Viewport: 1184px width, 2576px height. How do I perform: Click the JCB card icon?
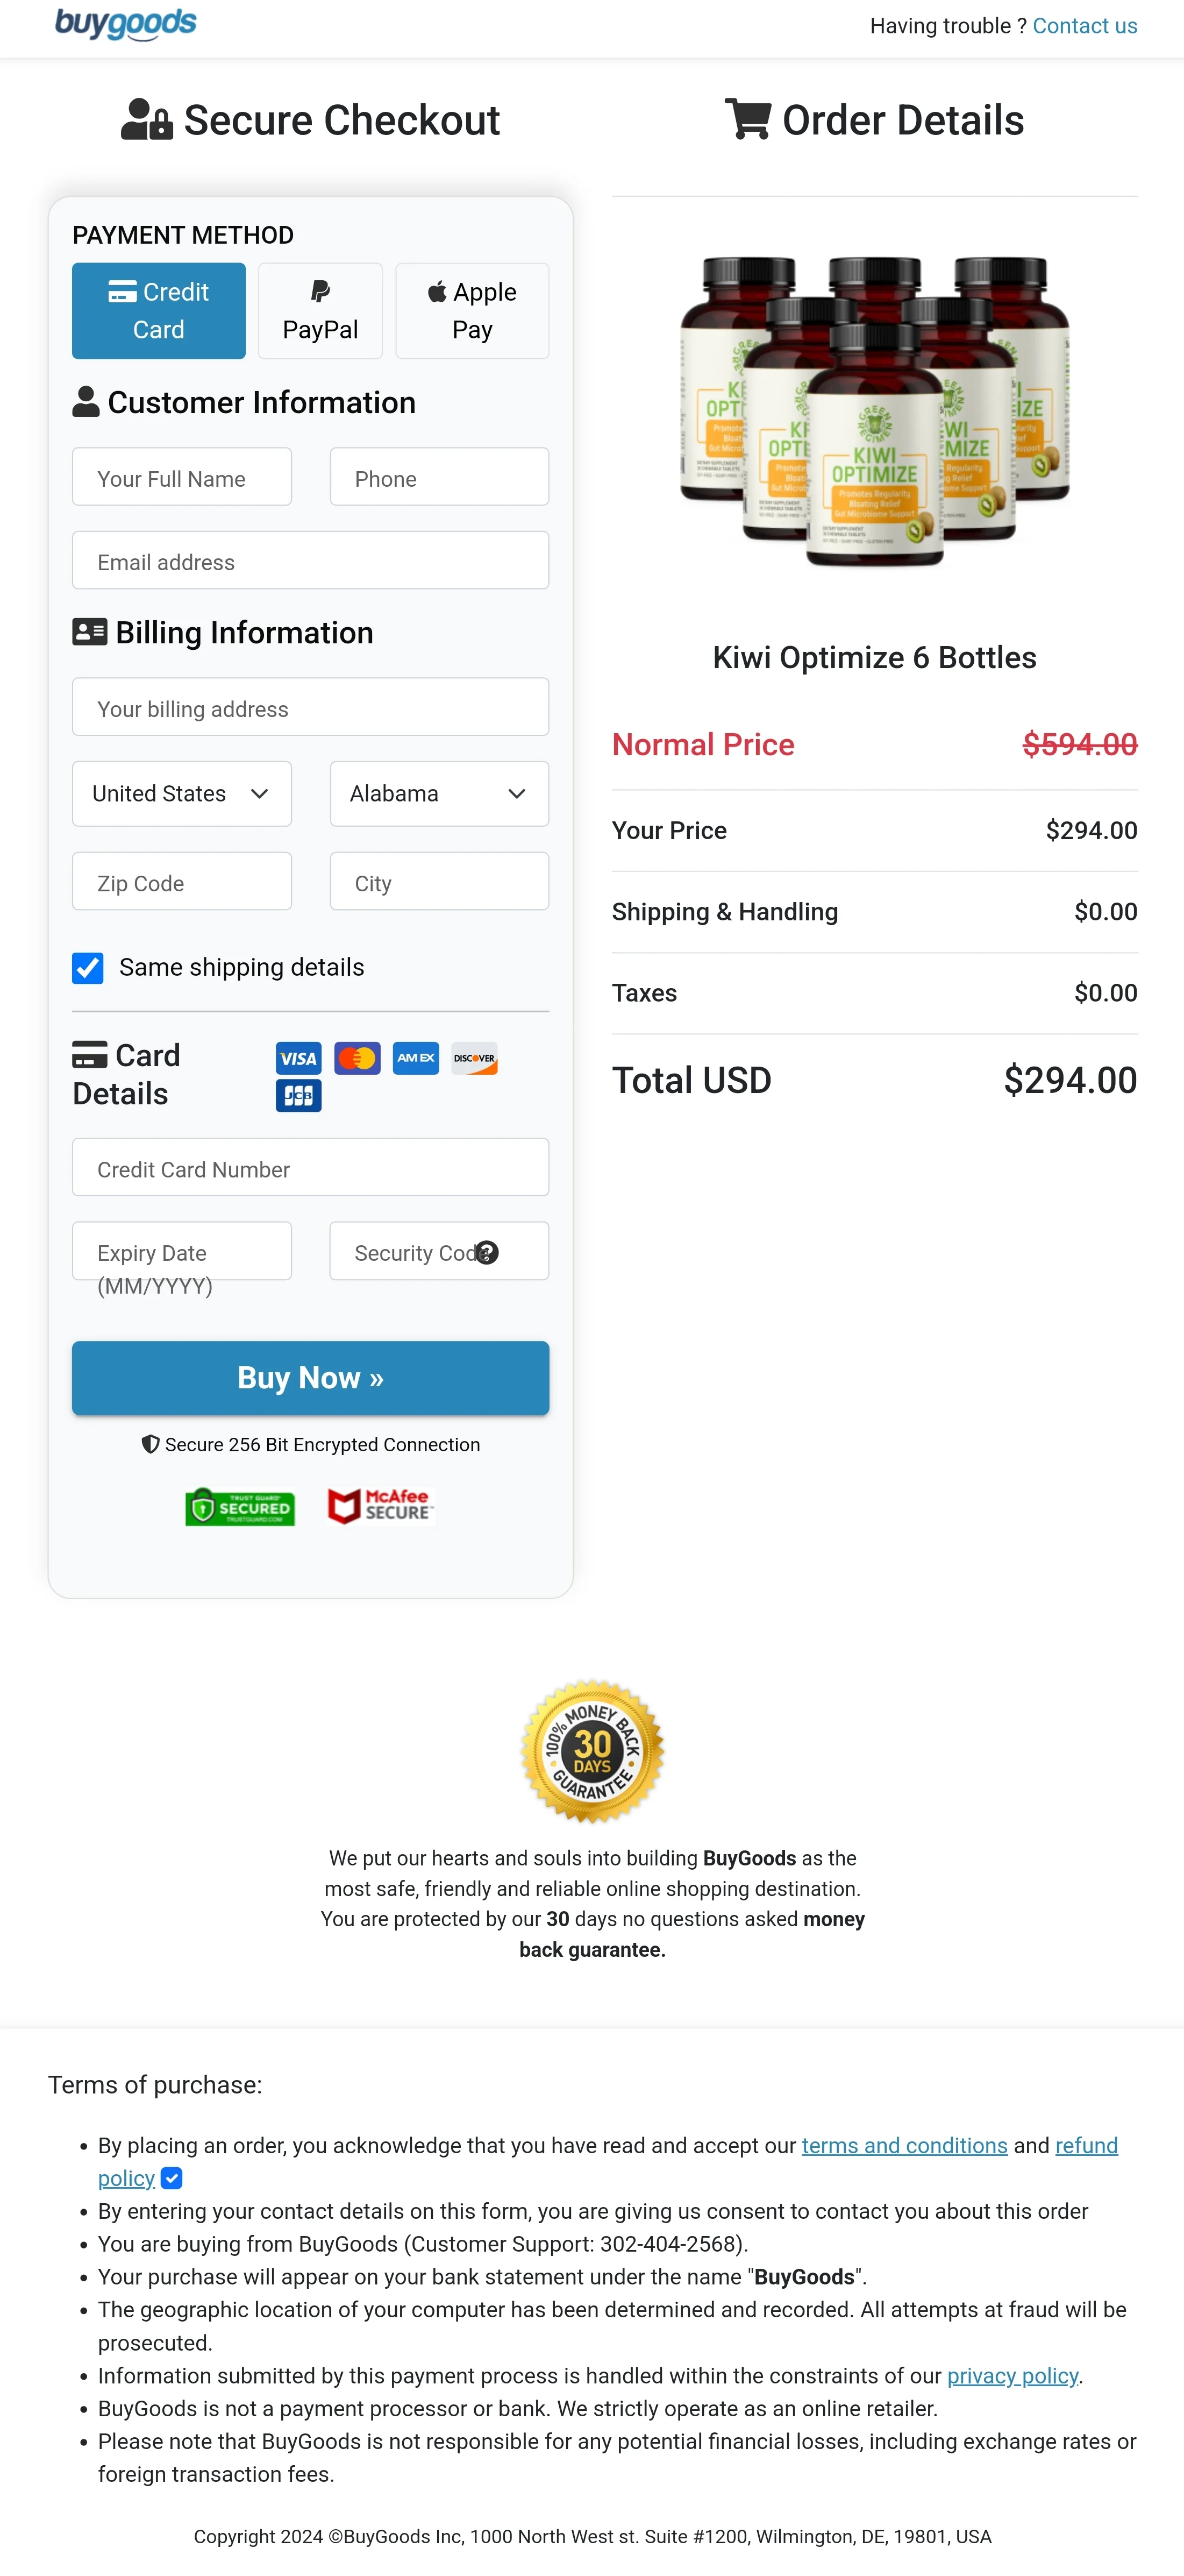coord(297,1096)
